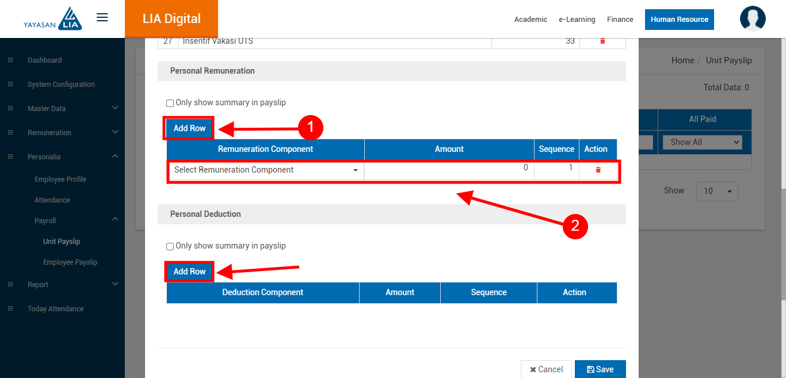Click Add Row under Personal Remuneration
The height and width of the screenshot is (378, 786).
[189, 128]
